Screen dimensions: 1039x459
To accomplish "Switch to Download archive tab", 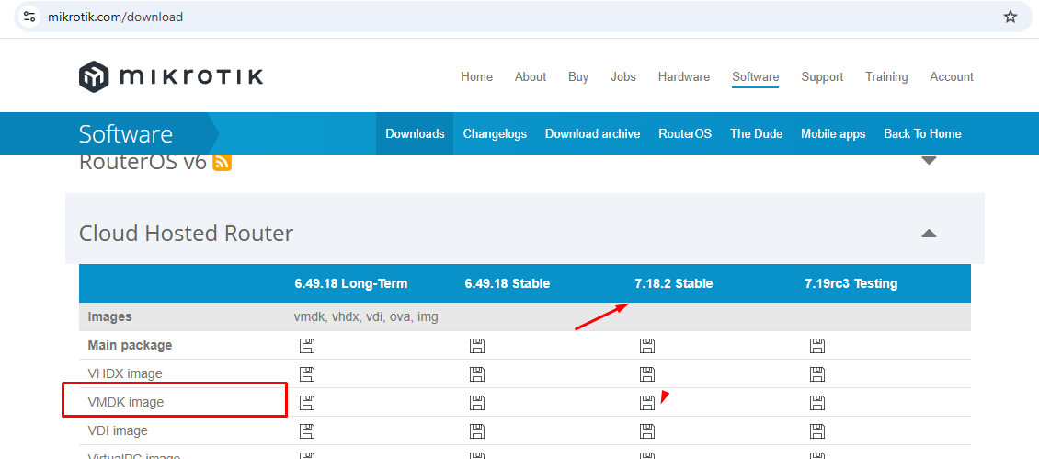I will 592,133.
